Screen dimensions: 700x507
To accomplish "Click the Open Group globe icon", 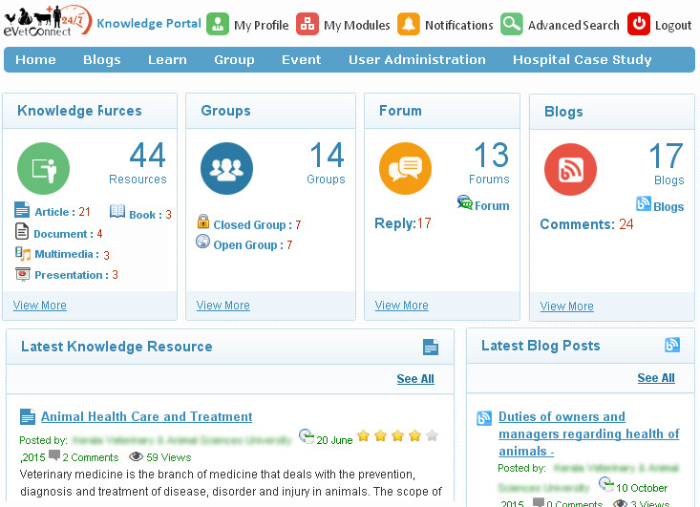I will [202, 242].
